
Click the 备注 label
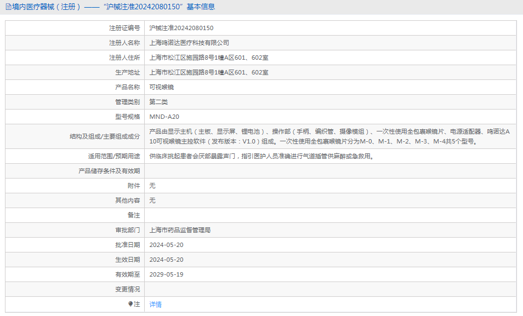click(x=134, y=215)
